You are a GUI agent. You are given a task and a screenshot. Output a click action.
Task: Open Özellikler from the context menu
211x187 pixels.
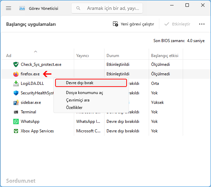coord(74,108)
